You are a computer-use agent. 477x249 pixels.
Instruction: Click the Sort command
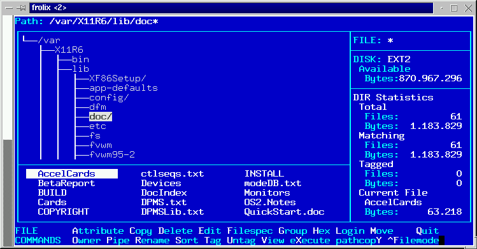[x=187, y=241]
